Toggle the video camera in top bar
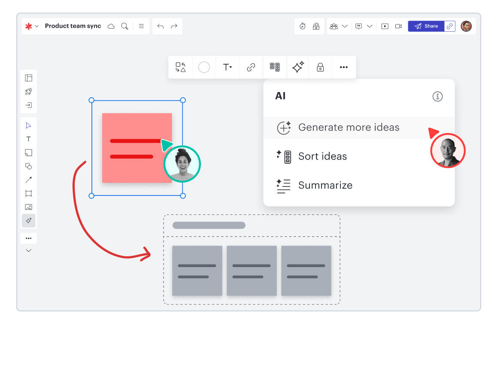498x373 pixels. click(398, 26)
